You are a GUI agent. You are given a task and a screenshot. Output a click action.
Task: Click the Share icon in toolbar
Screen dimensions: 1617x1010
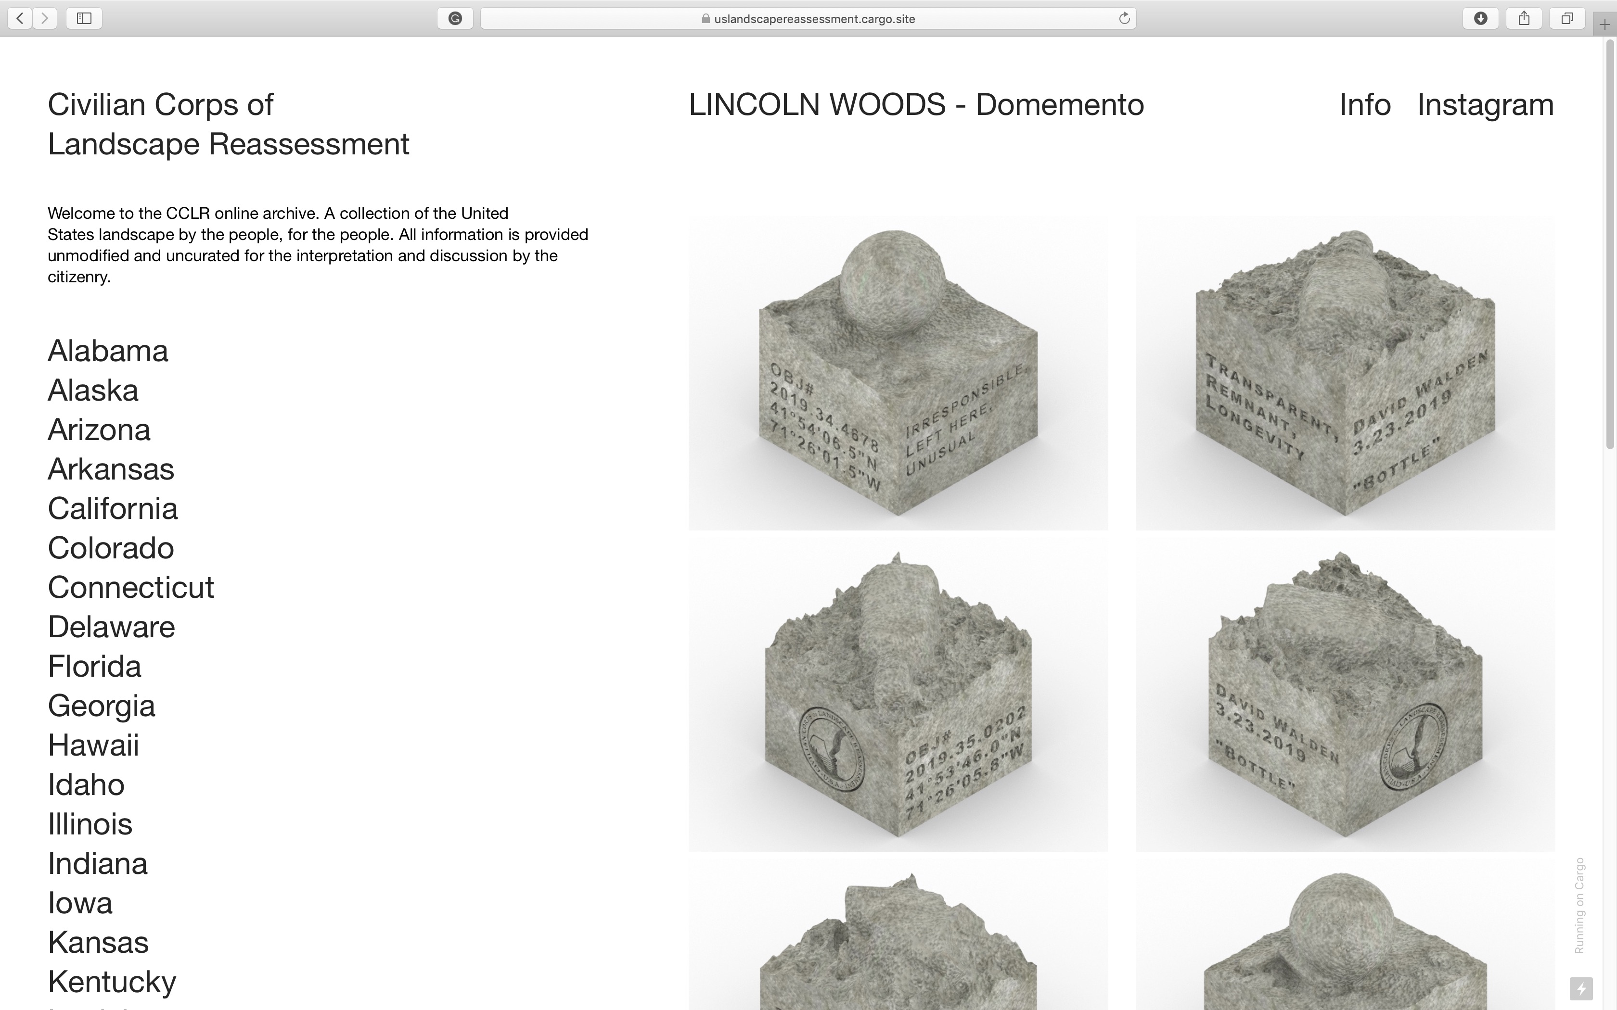[1524, 18]
